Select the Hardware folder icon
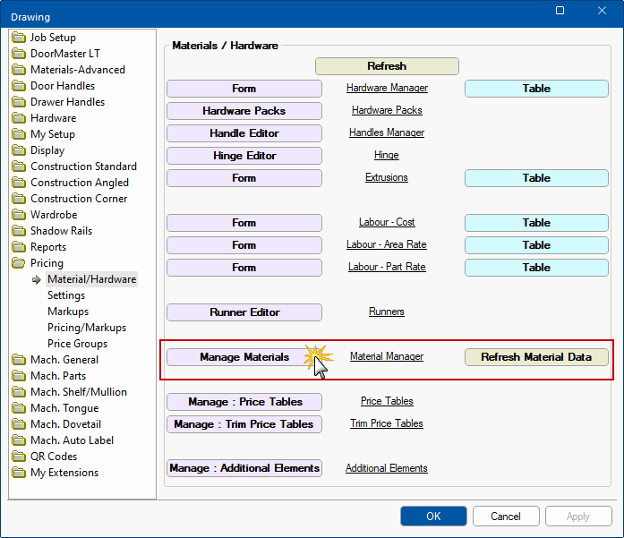 [20, 118]
